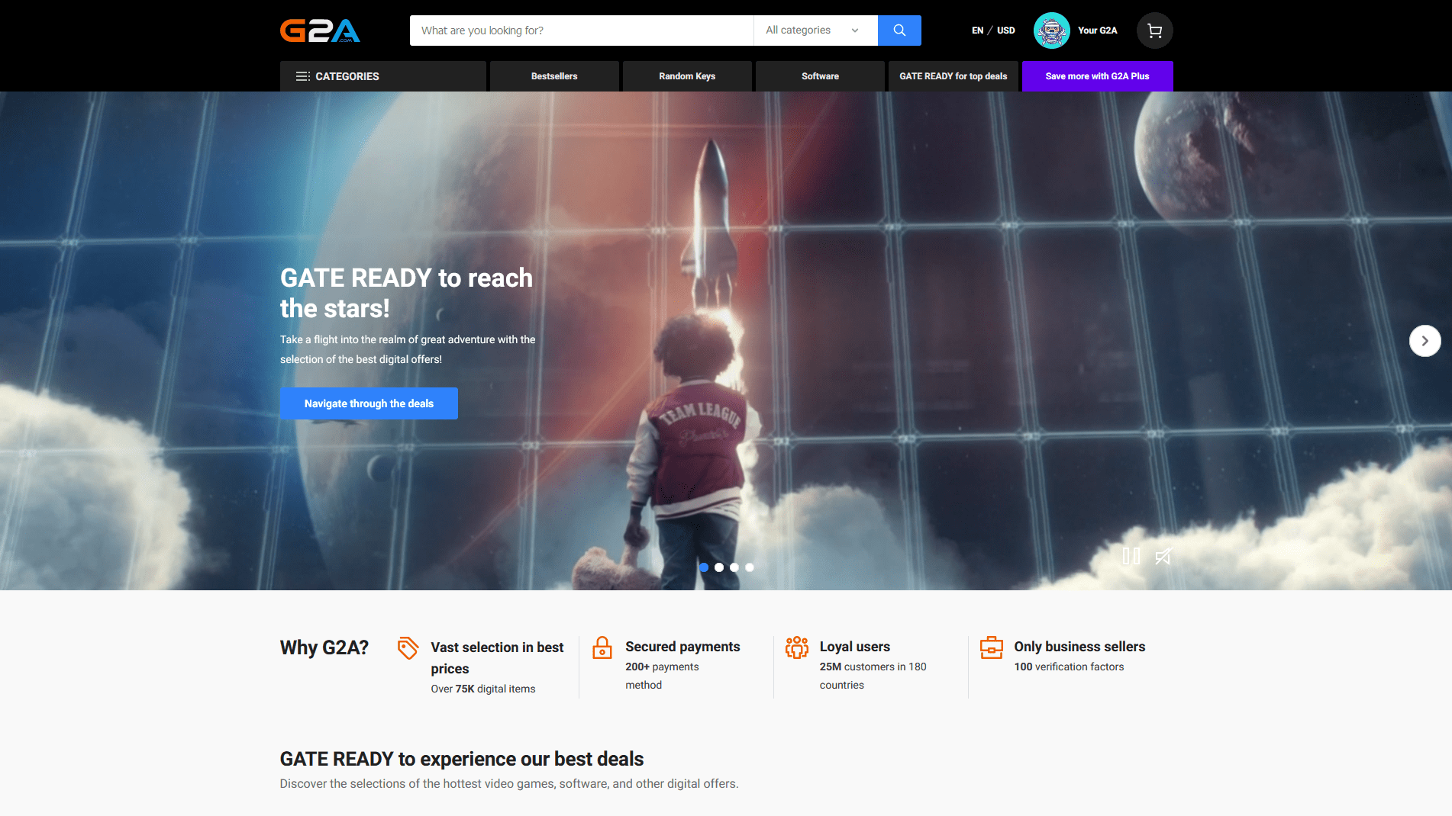
Task: Switch to the Bestsellers section
Action: [x=554, y=76]
